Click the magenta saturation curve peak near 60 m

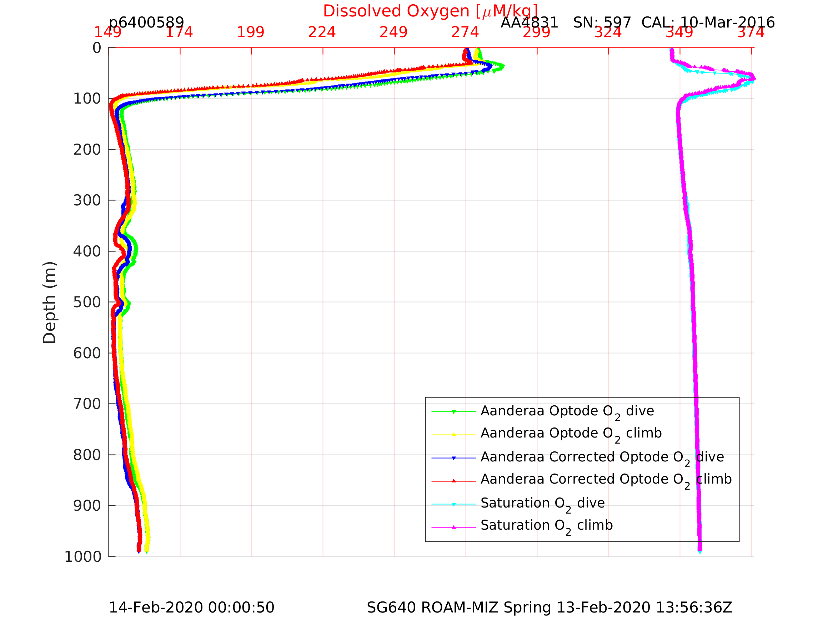coord(754,78)
